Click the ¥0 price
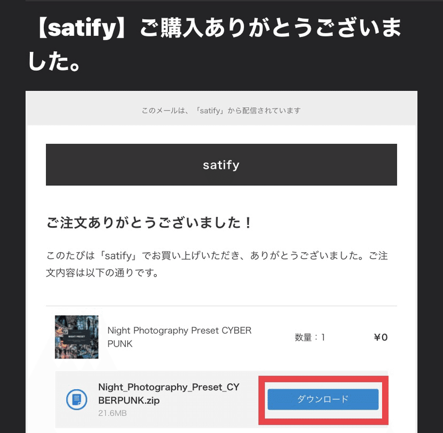Image resolution: width=443 pixels, height=433 pixels. click(x=380, y=337)
